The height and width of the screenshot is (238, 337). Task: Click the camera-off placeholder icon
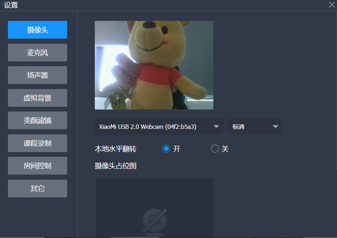point(154,222)
